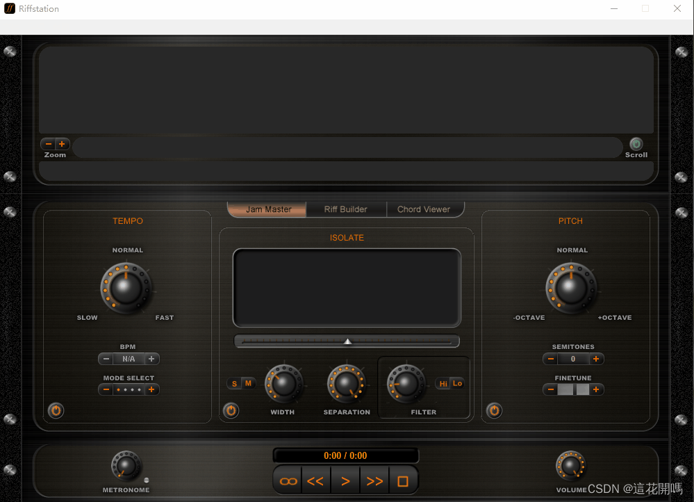The image size is (694, 502).
Task: Increase Mode Select with plus
Action: pyautogui.click(x=151, y=389)
